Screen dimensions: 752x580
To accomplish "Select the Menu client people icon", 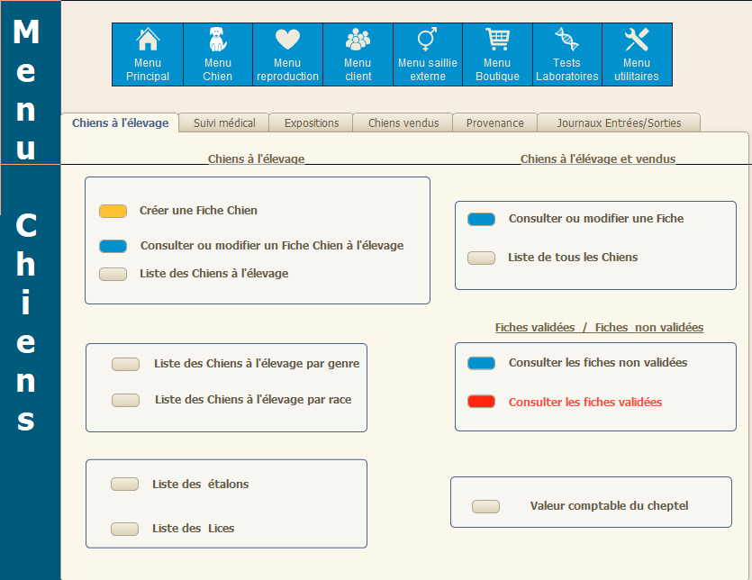I will (358, 41).
